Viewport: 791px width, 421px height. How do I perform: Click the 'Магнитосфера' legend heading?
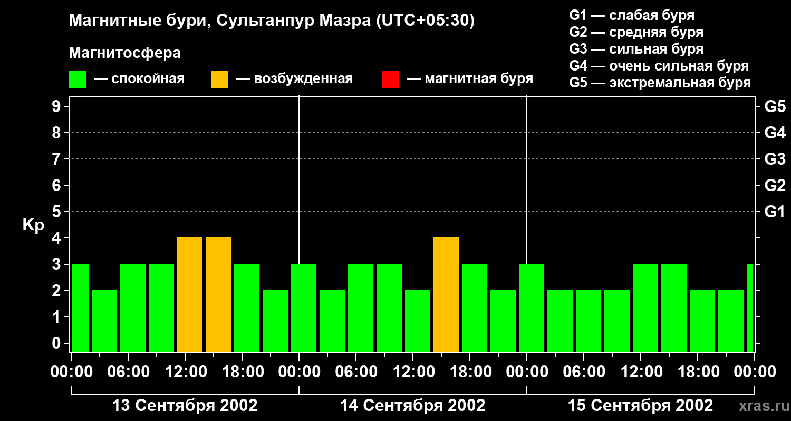point(124,53)
